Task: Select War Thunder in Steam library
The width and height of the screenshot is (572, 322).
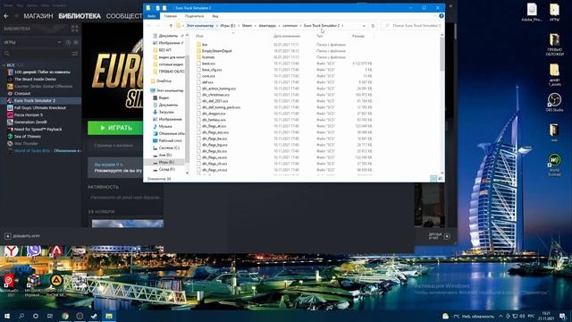Action: [x=26, y=143]
